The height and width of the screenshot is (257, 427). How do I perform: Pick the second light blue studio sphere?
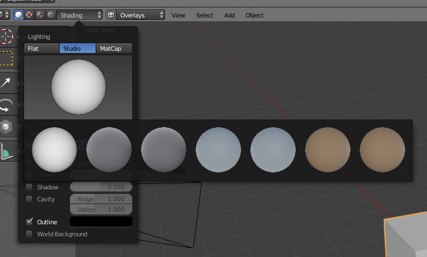pos(273,150)
